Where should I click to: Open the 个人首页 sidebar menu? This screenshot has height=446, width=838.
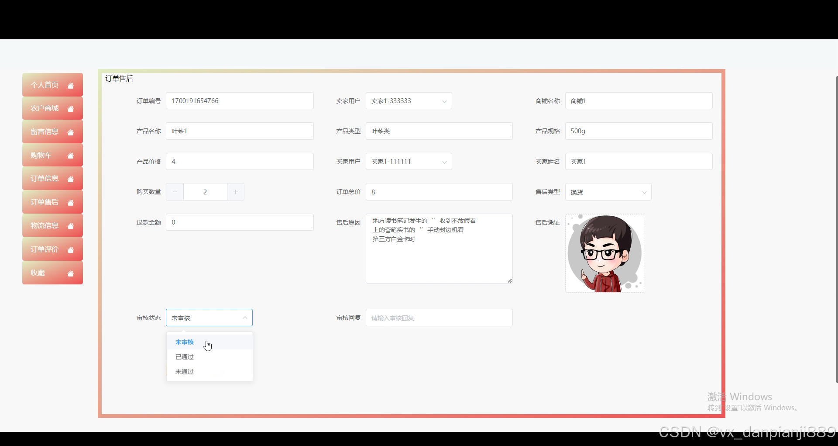pos(52,85)
